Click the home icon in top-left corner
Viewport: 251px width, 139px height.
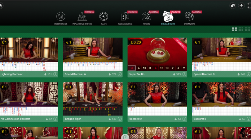1,6
